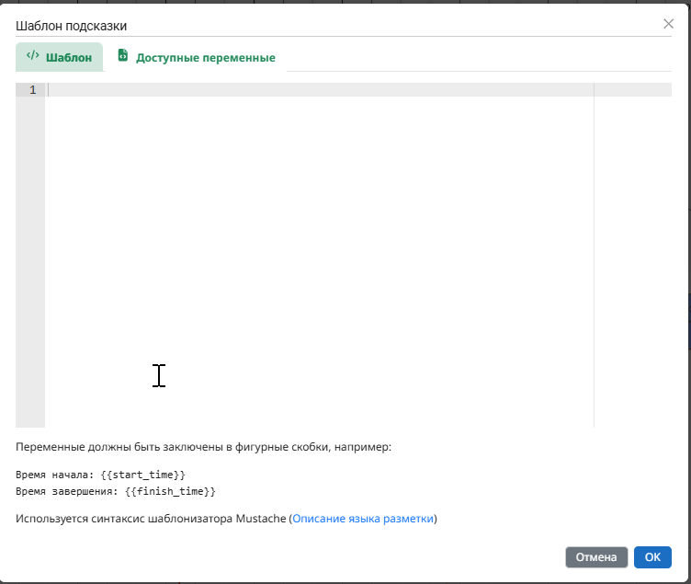Click the {{finish_time}} example text
The image size is (691, 584).
point(170,491)
